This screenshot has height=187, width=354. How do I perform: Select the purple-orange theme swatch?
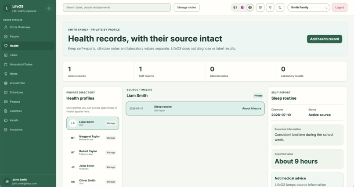242,7
